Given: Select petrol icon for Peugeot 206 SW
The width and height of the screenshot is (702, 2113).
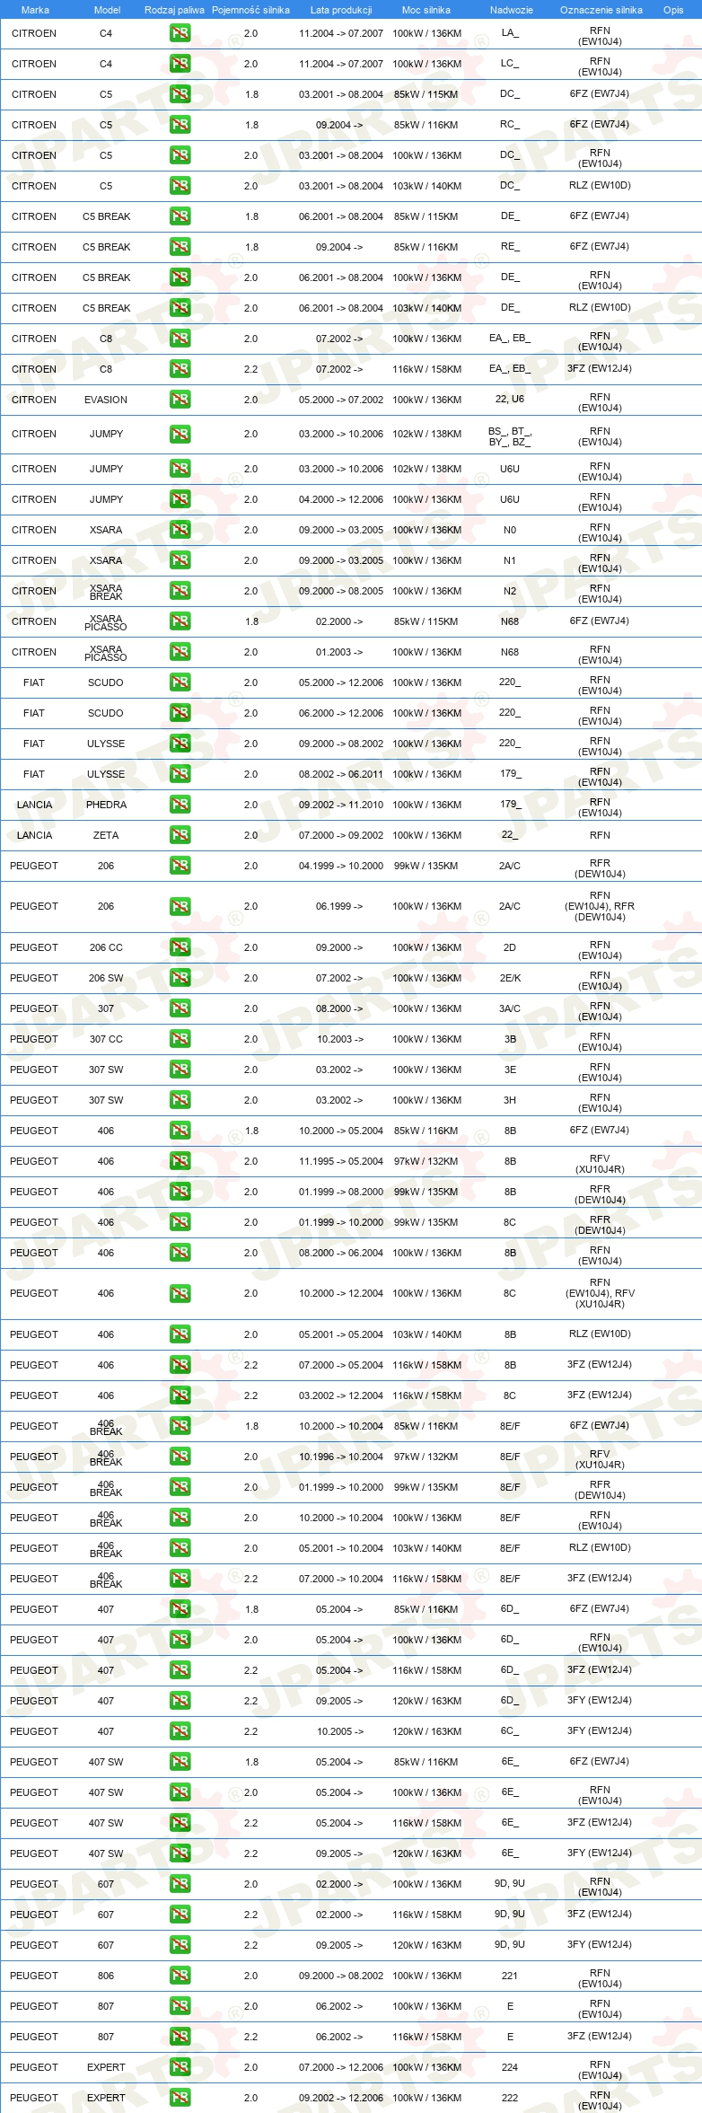Looking at the screenshot, I should click(x=180, y=978).
